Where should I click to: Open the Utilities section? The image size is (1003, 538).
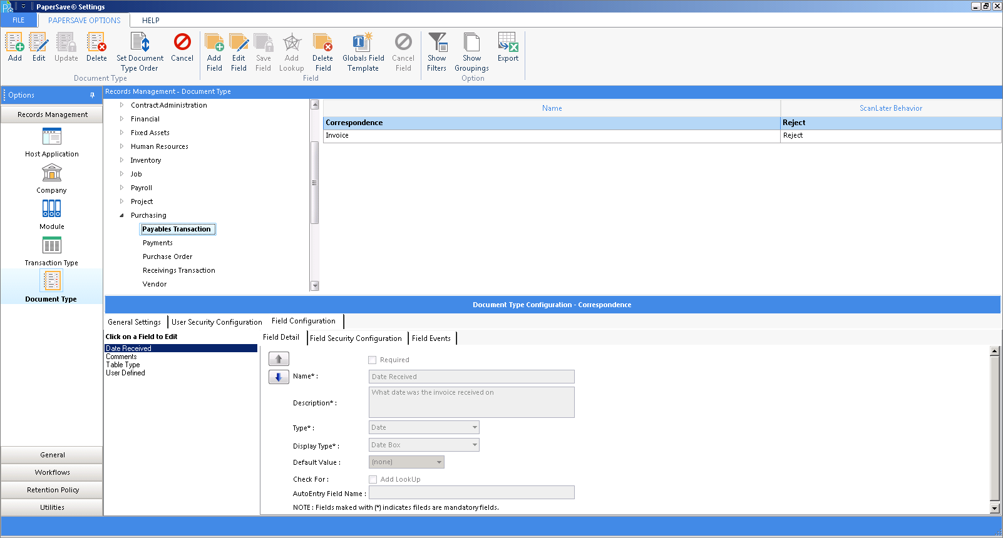tap(52, 507)
